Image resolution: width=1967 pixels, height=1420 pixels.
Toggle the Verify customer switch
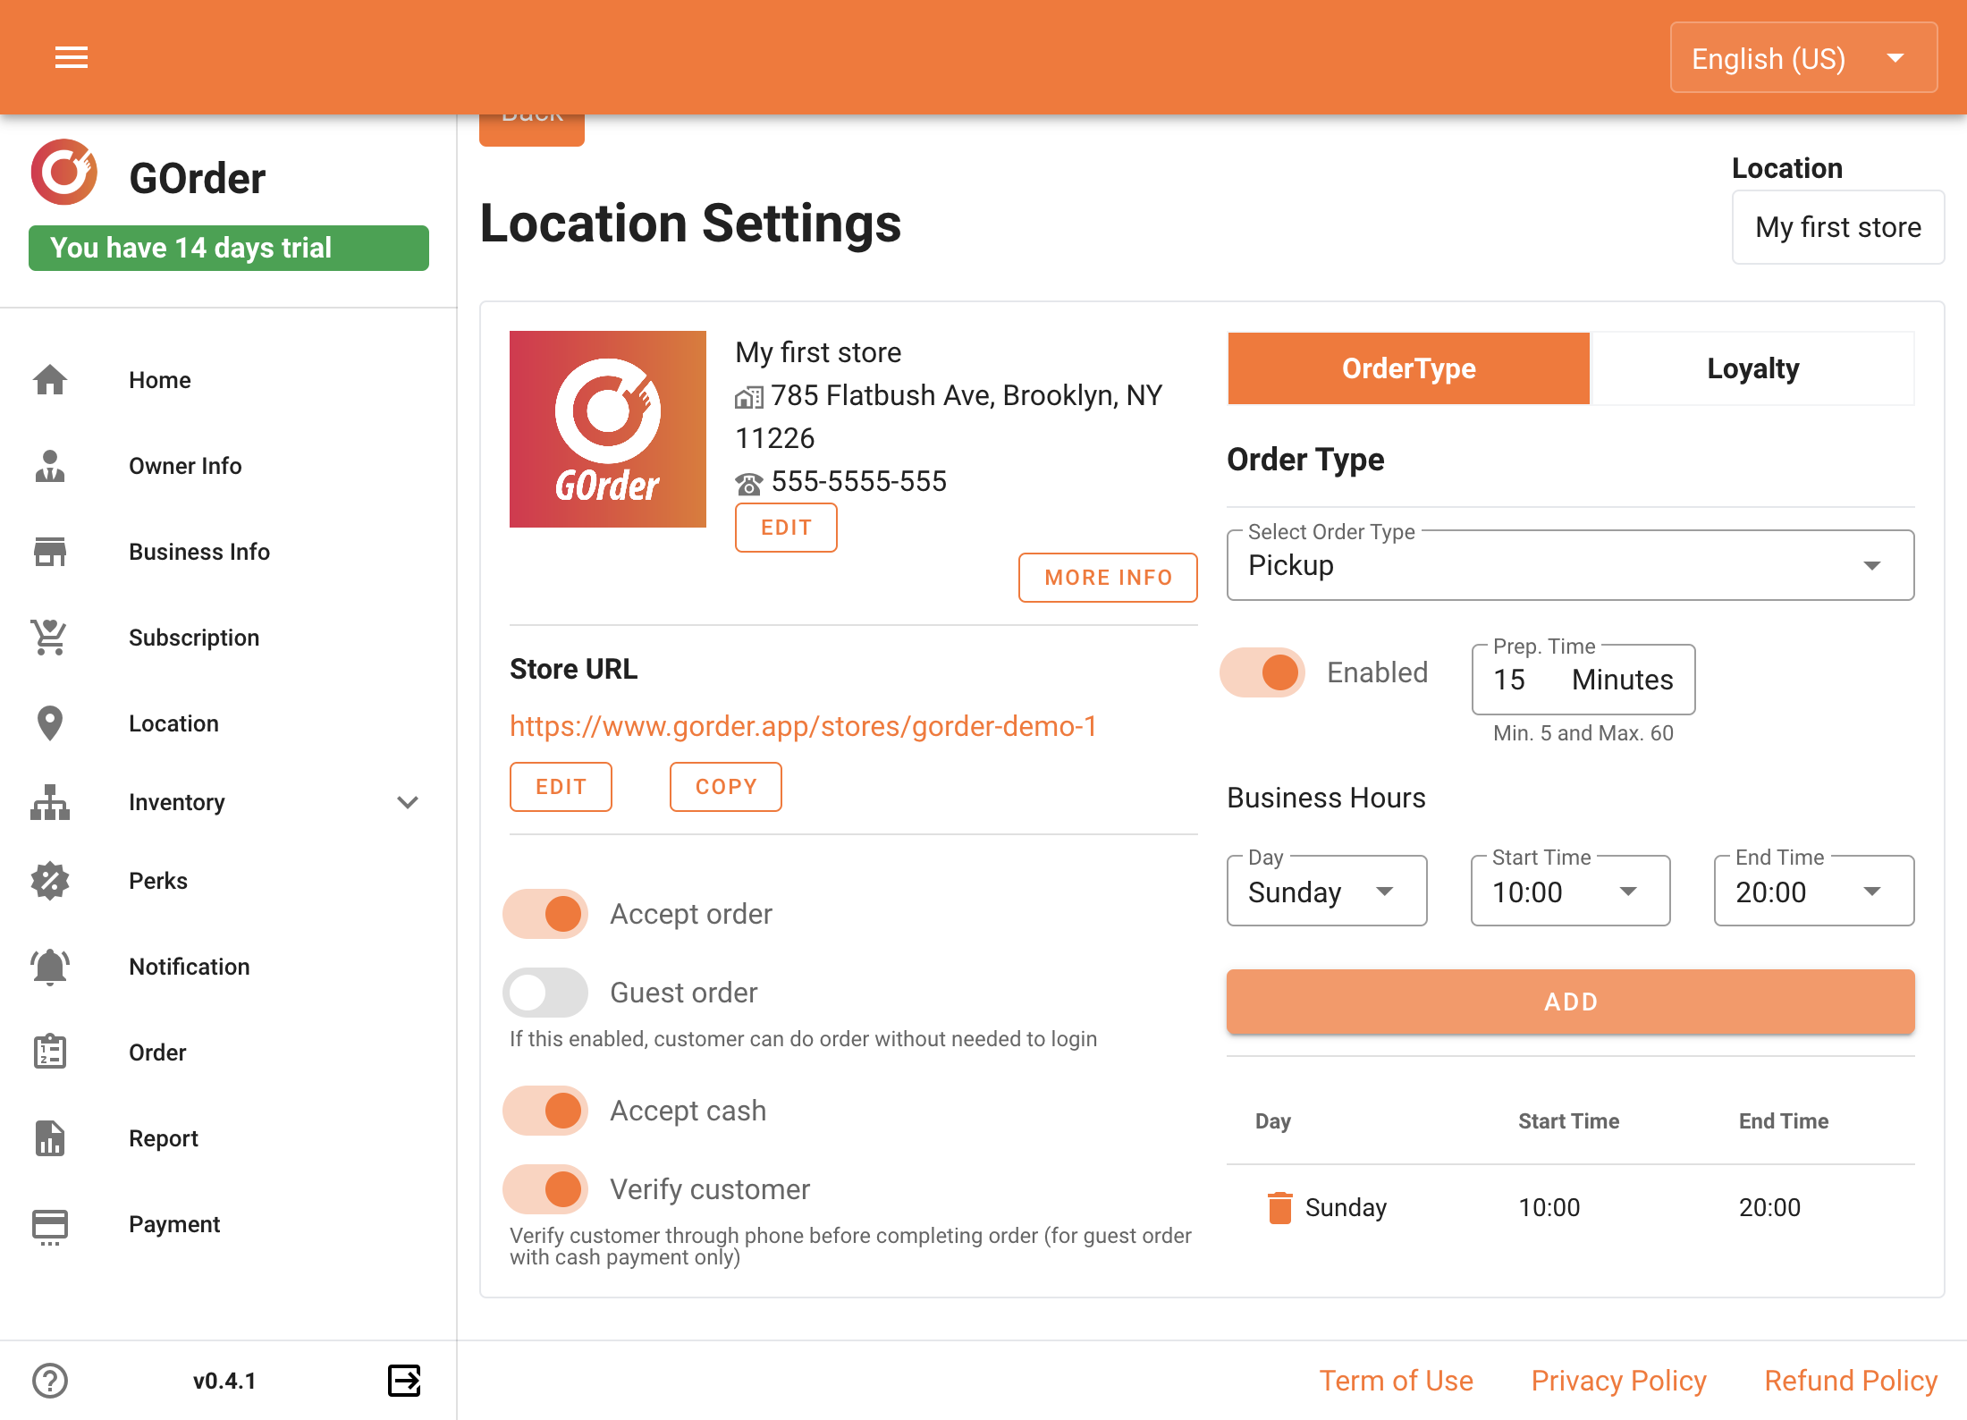pyautogui.click(x=545, y=1189)
